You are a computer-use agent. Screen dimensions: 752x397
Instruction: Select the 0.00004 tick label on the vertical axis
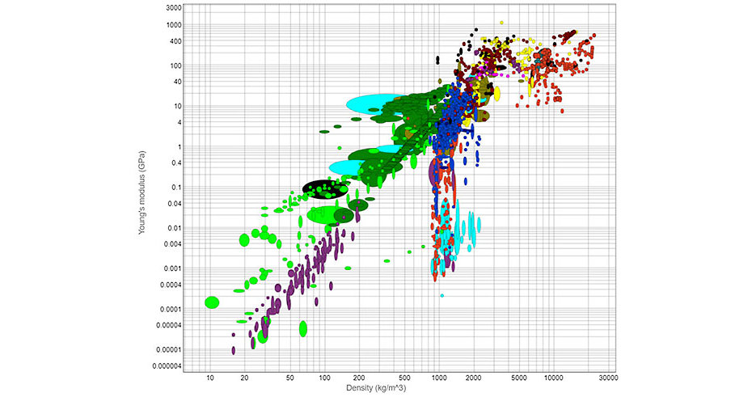(171, 326)
